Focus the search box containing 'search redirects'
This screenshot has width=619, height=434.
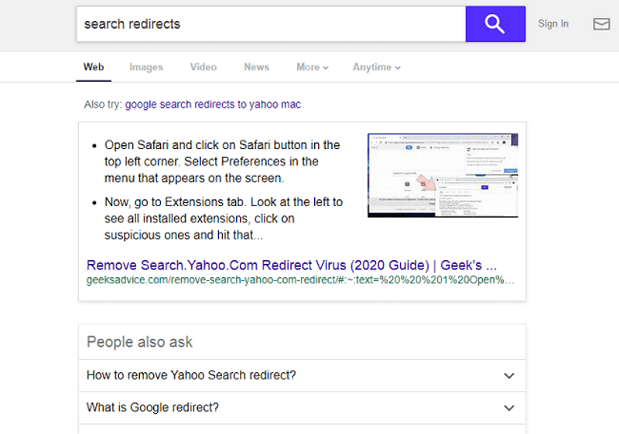pyautogui.click(x=272, y=24)
